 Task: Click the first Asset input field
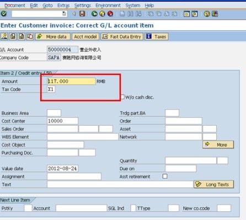(184, 128)
